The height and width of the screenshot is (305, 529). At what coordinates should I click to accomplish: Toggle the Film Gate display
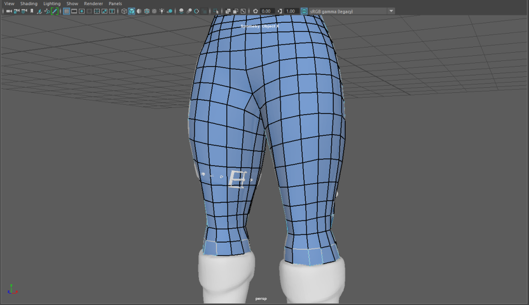coord(74,11)
